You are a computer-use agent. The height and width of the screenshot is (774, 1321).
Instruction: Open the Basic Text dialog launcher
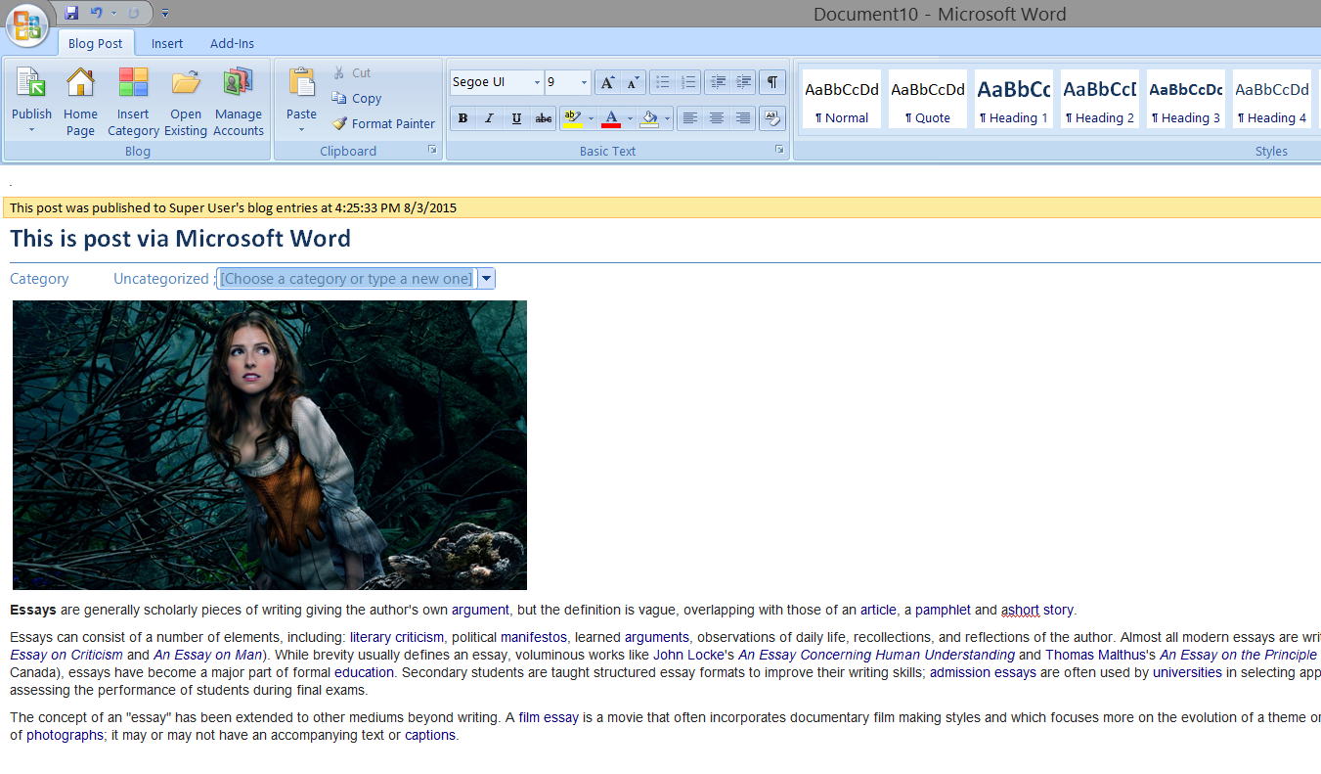(x=780, y=151)
